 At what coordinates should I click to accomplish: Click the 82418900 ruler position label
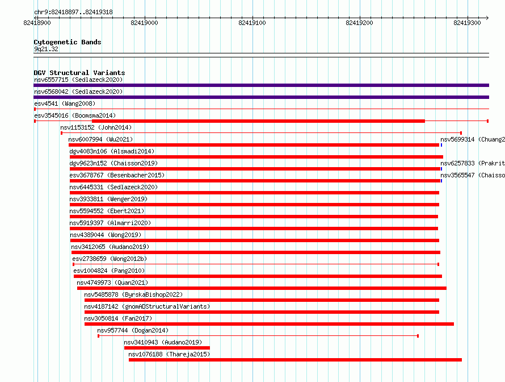pyautogui.click(x=37, y=23)
